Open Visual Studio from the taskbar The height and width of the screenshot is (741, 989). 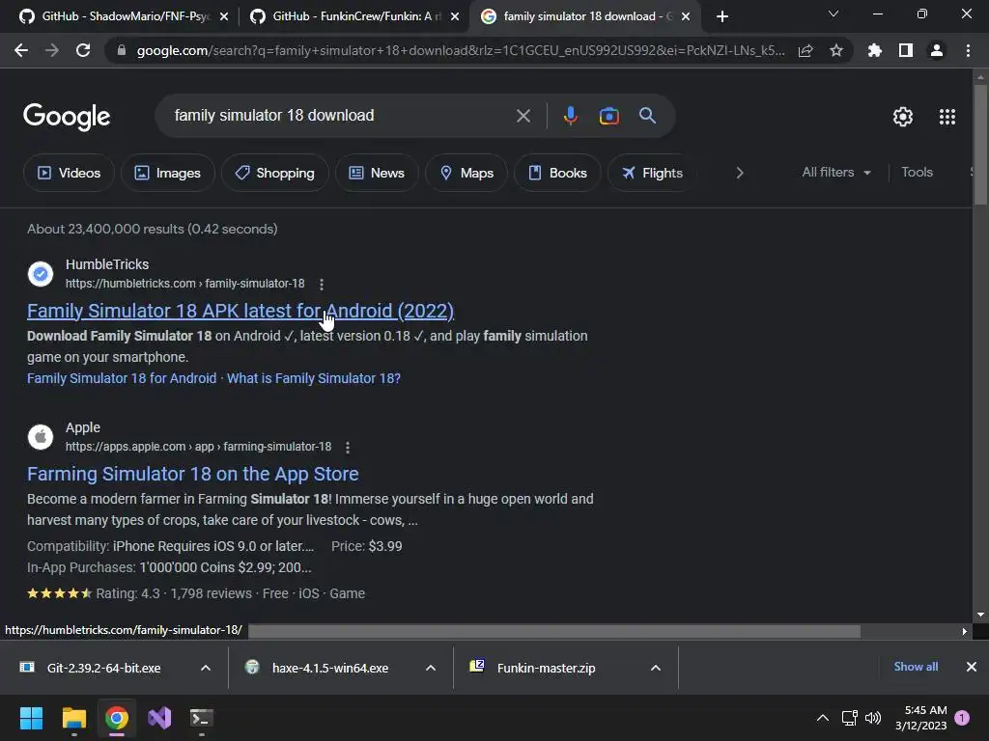point(159,718)
